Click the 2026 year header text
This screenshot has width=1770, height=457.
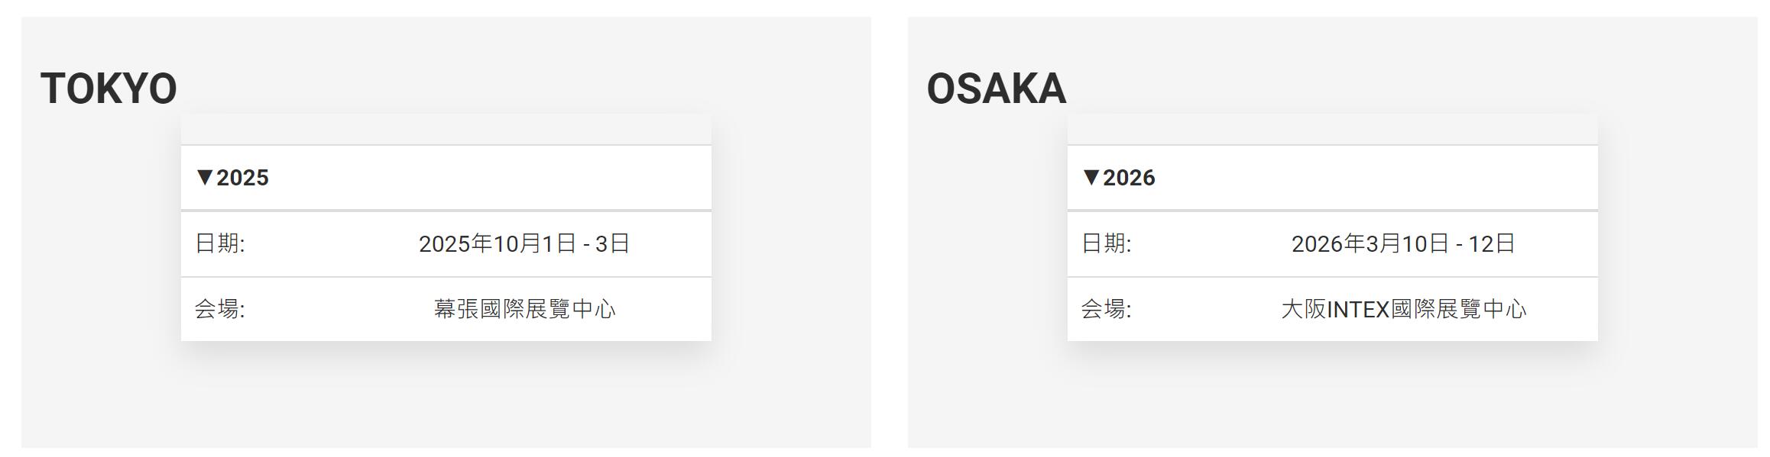coord(1129,178)
